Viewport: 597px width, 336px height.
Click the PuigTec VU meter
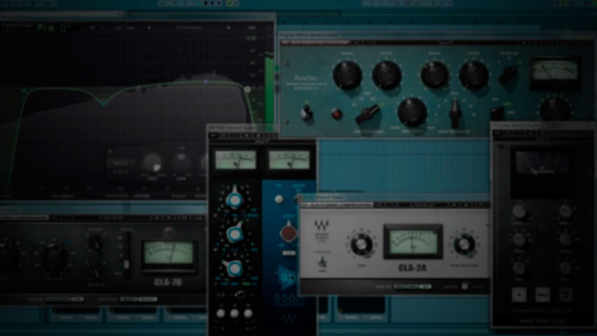click(x=555, y=72)
